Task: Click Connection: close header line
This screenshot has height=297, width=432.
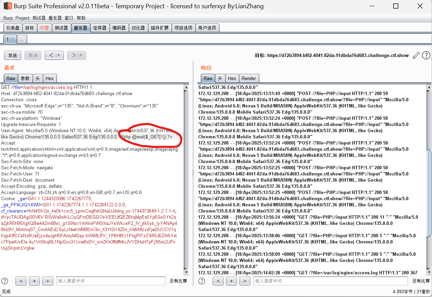Action: coord(19,100)
